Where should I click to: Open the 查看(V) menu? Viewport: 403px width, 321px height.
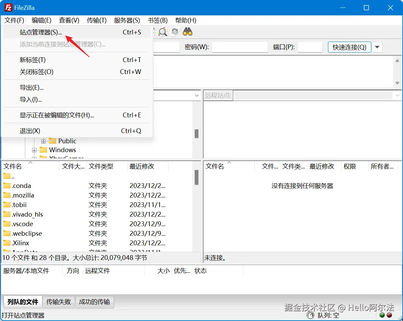pyautogui.click(x=69, y=20)
